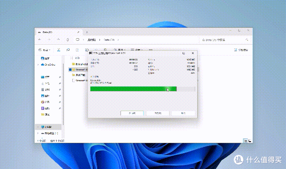
Task: Click the '1 item selected' status text
Action: coord(57,141)
